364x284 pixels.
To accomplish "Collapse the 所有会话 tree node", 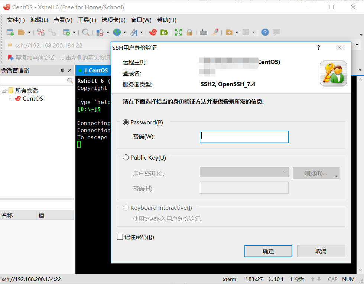I will coord(4,91).
